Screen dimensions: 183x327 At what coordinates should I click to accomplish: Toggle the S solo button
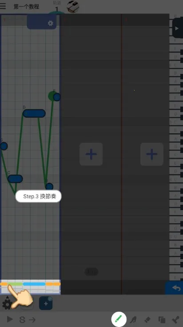pyautogui.click(x=22, y=319)
